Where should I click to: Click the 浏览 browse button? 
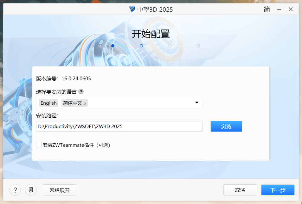coord(226,126)
